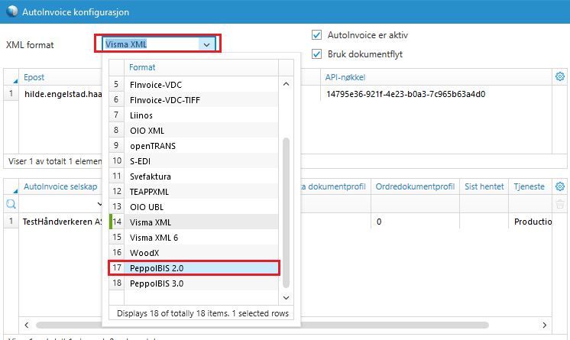
Task: Open settings gear beside Tjeneste column
Action: tap(560, 186)
